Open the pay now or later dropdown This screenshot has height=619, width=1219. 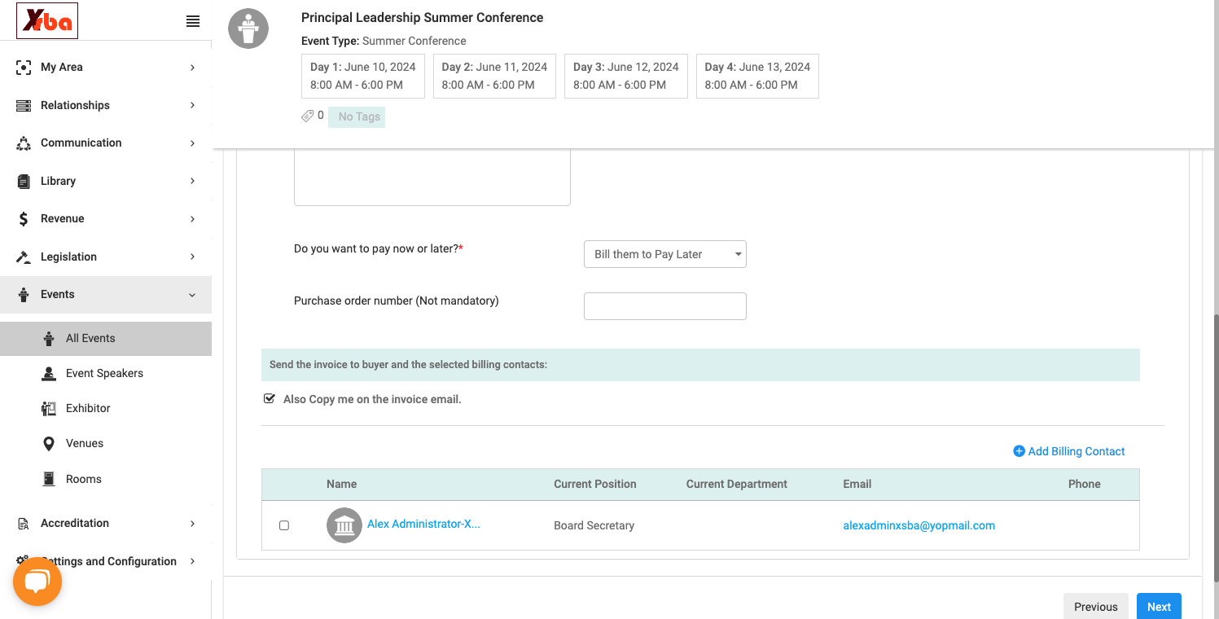click(665, 254)
